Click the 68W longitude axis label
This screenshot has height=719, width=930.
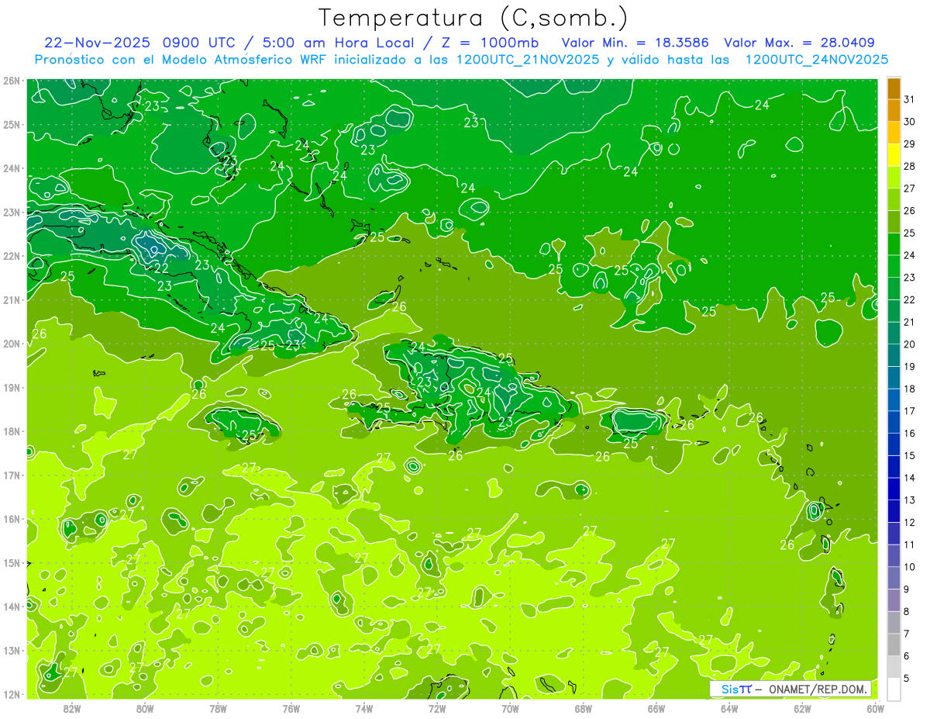tap(583, 707)
